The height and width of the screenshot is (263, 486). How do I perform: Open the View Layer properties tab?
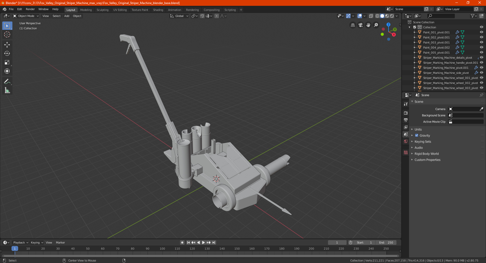[x=406, y=127]
